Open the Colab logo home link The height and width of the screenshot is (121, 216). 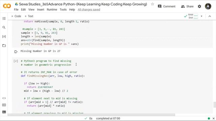point(7,6)
